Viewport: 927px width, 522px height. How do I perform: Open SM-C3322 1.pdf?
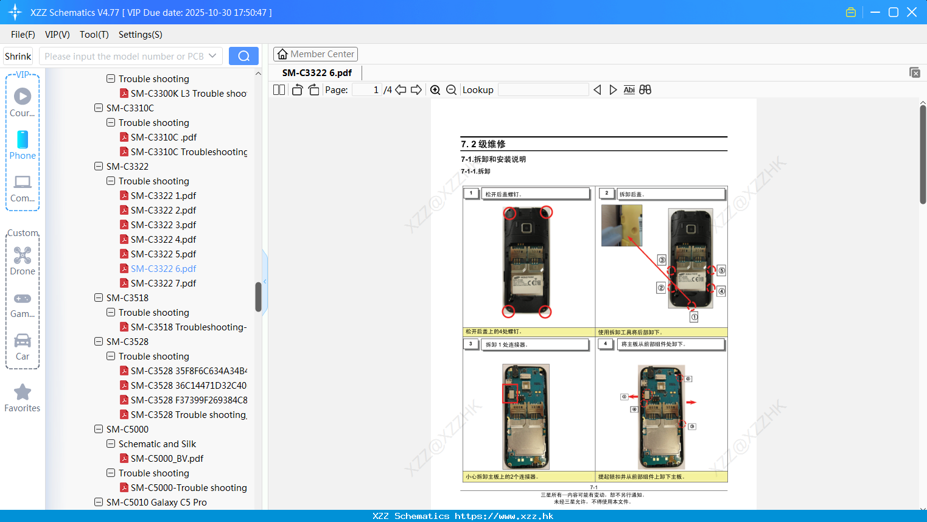pyautogui.click(x=163, y=195)
